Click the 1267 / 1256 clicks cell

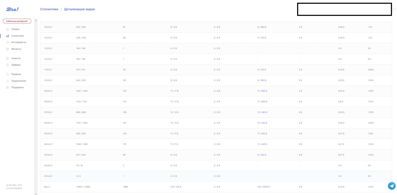pos(82,91)
